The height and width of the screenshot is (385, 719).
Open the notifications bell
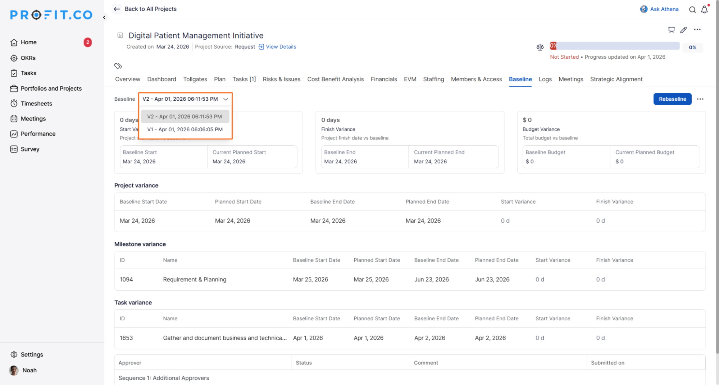[704, 10]
